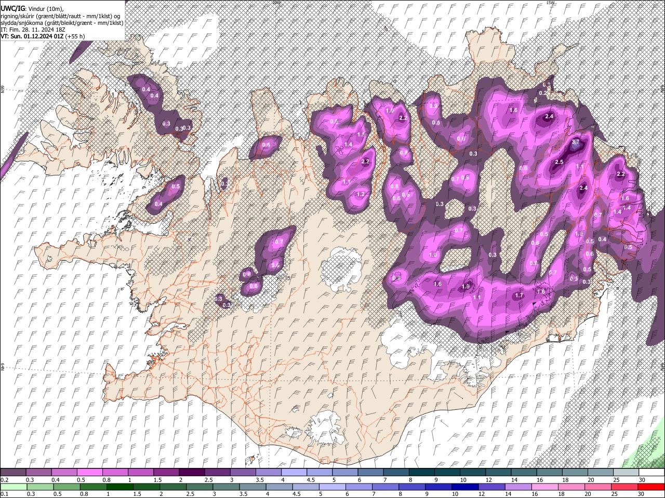The image size is (665, 498).
Task: Click the +55 h forecast offset text
Action: [x=75, y=36]
